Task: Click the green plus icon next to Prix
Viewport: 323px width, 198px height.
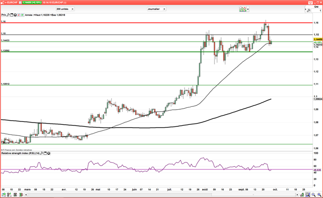Action: (22, 15)
